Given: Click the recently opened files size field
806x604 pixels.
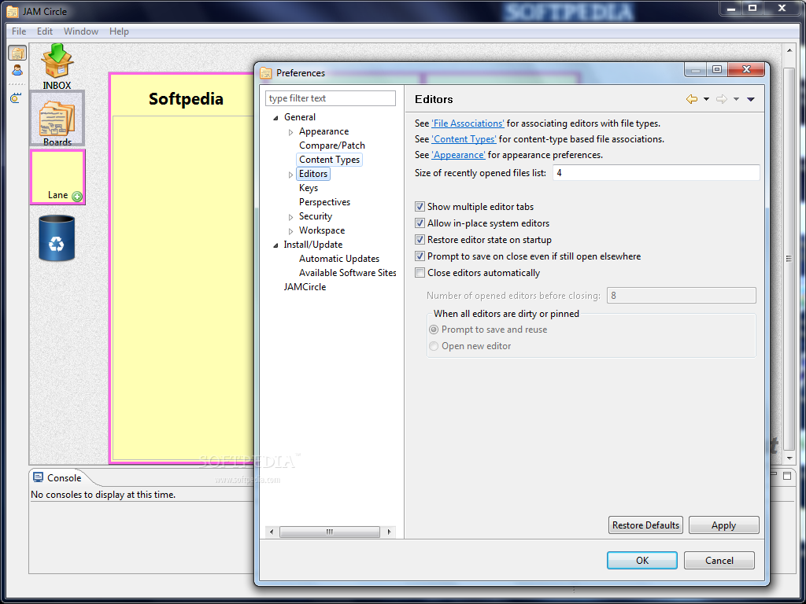Looking at the screenshot, I should coord(656,172).
